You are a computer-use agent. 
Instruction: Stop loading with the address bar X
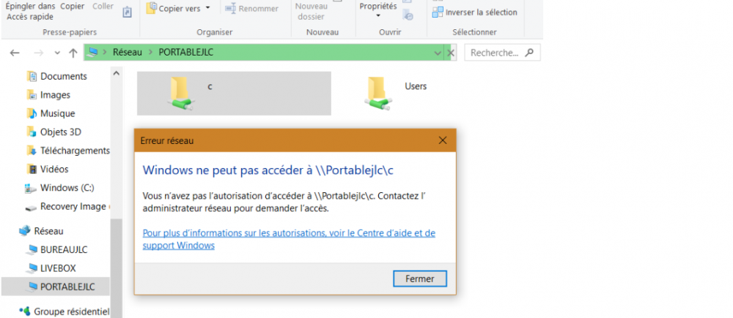pos(451,53)
